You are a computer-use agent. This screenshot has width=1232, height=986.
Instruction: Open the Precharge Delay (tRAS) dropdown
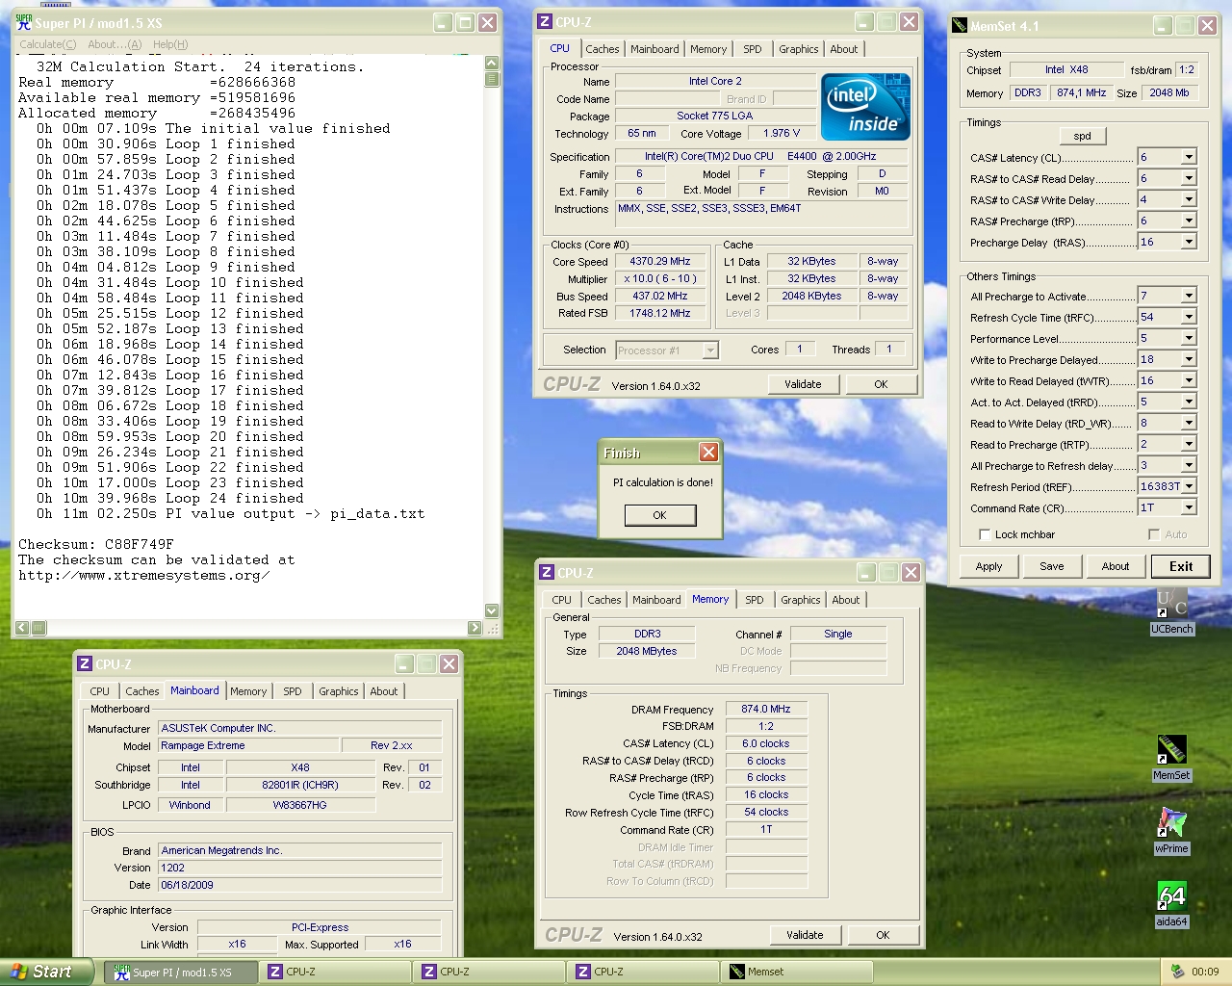(1189, 242)
